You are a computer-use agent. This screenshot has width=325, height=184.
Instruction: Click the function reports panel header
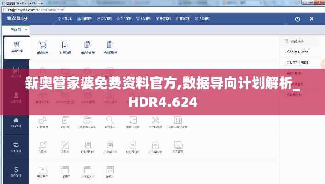tap(300, 41)
